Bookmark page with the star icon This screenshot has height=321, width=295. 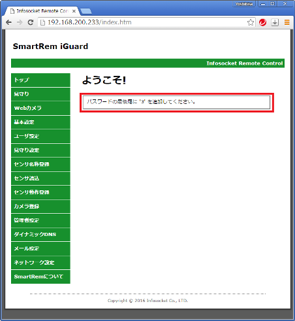[251, 22]
